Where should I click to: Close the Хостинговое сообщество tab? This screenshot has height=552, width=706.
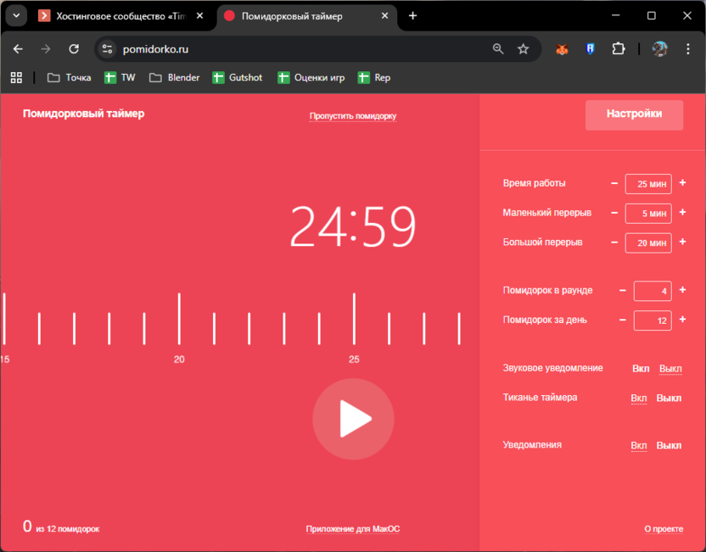[200, 16]
